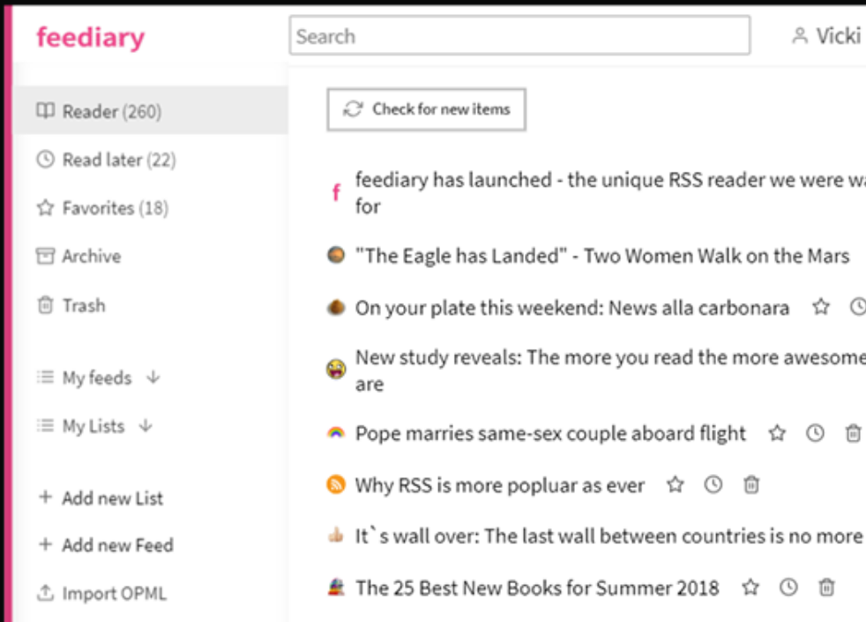Click the trash icon beside Trash in sidebar
The width and height of the screenshot is (866, 622).
(45, 305)
